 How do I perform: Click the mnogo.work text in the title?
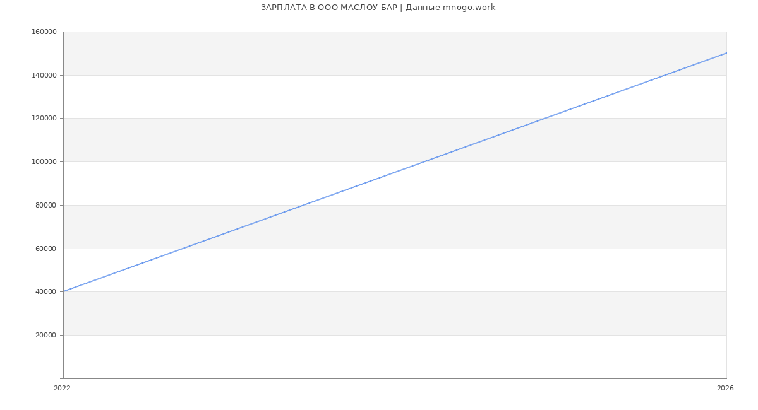tap(468, 8)
